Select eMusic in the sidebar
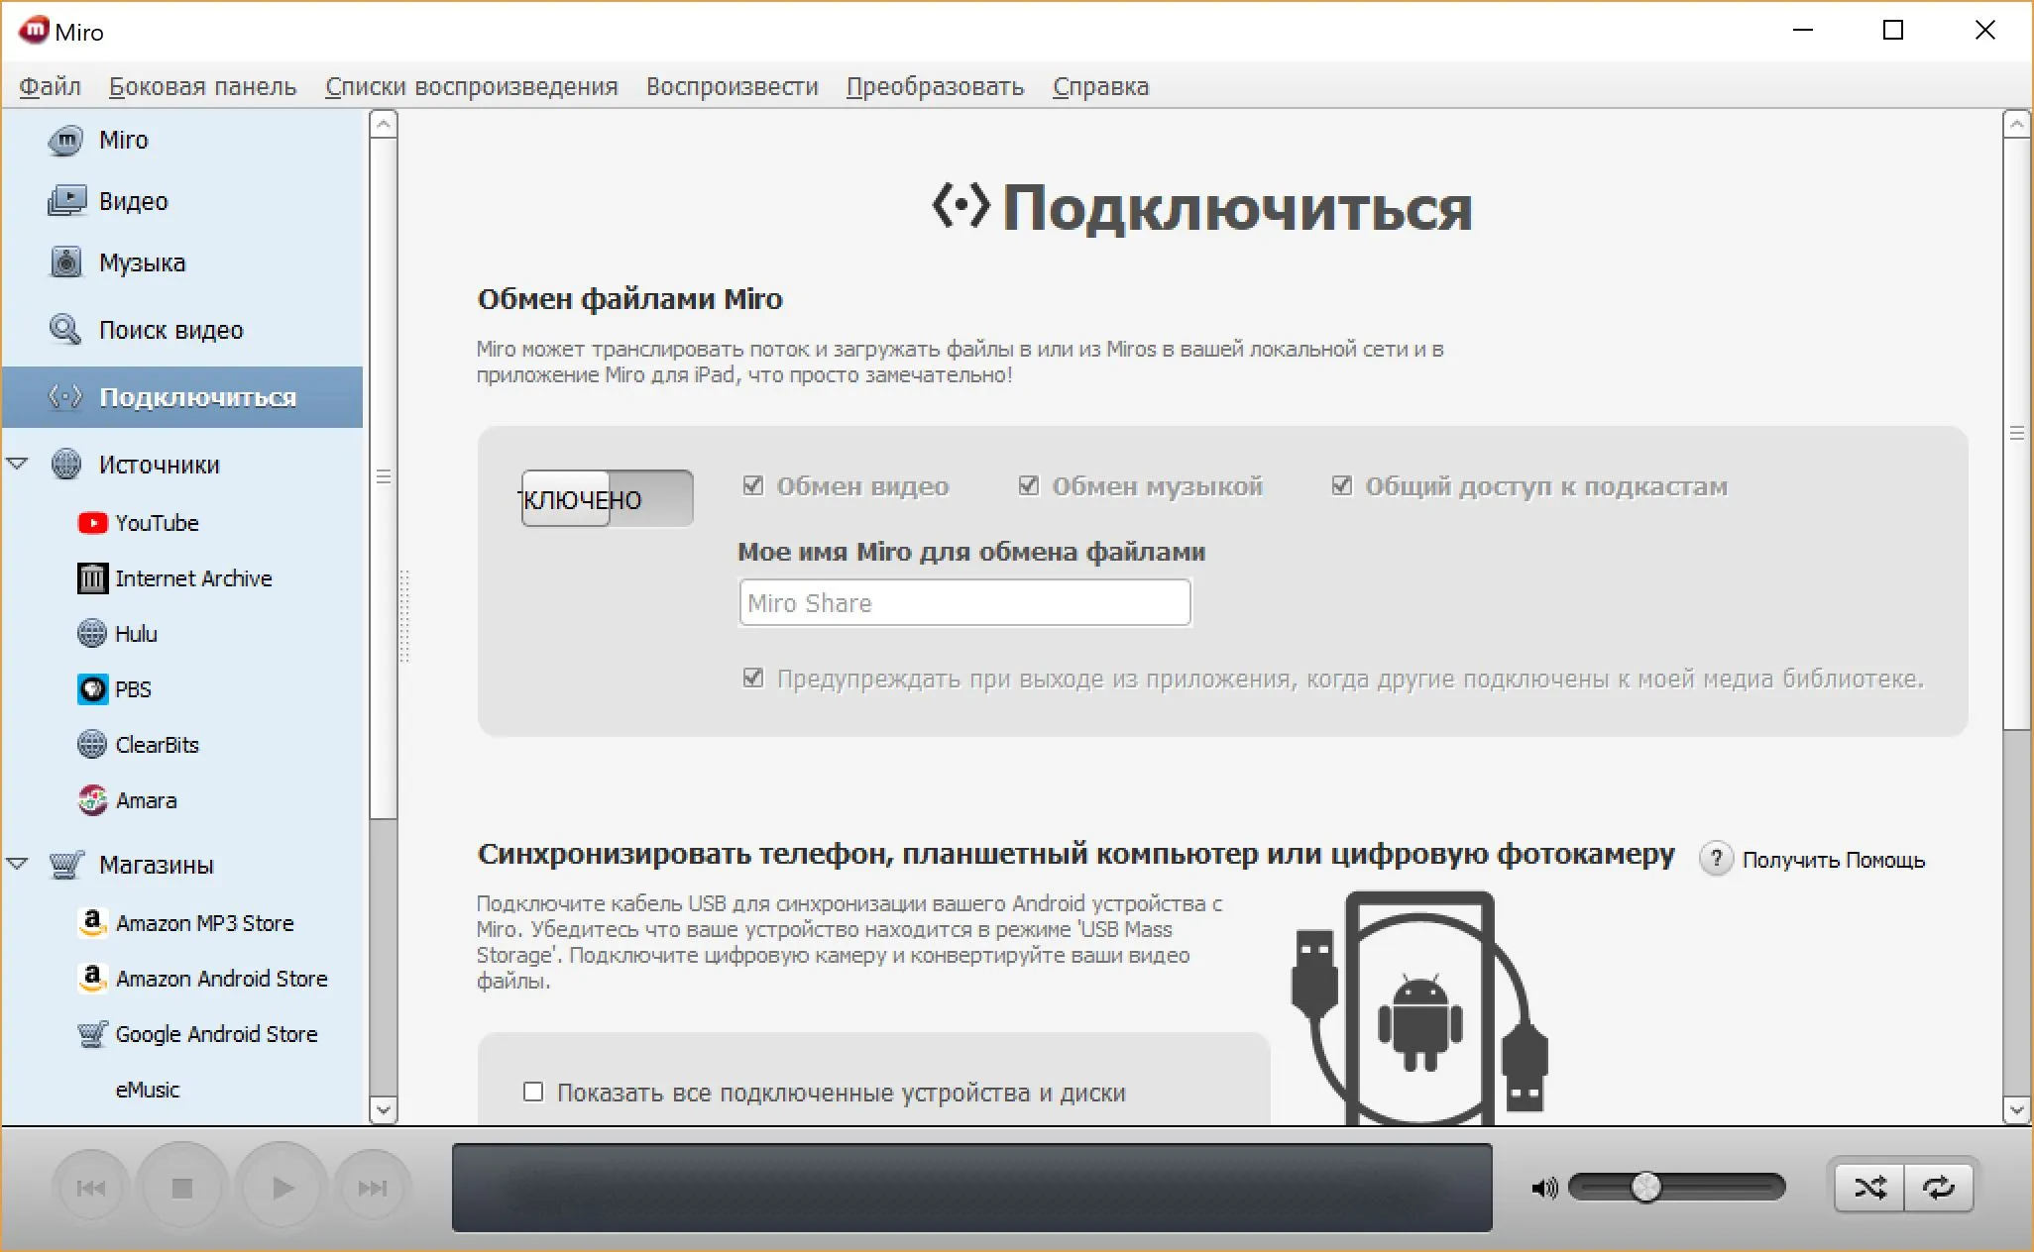 pos(147,1090)
